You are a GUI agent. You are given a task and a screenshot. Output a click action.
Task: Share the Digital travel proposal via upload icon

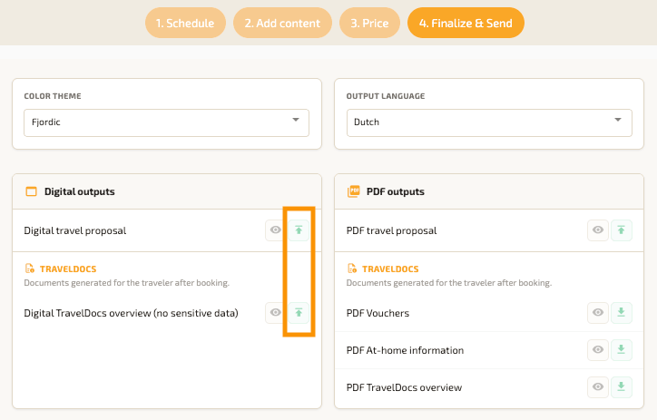point(299,230)
